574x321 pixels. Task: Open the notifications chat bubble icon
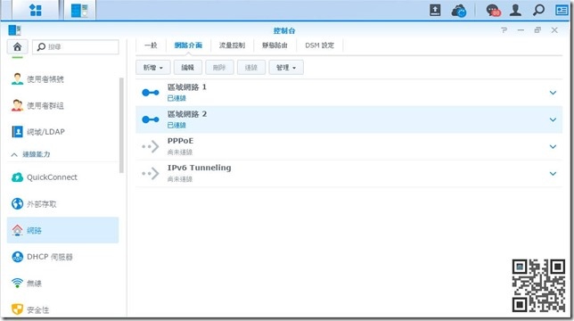[493, 10]
